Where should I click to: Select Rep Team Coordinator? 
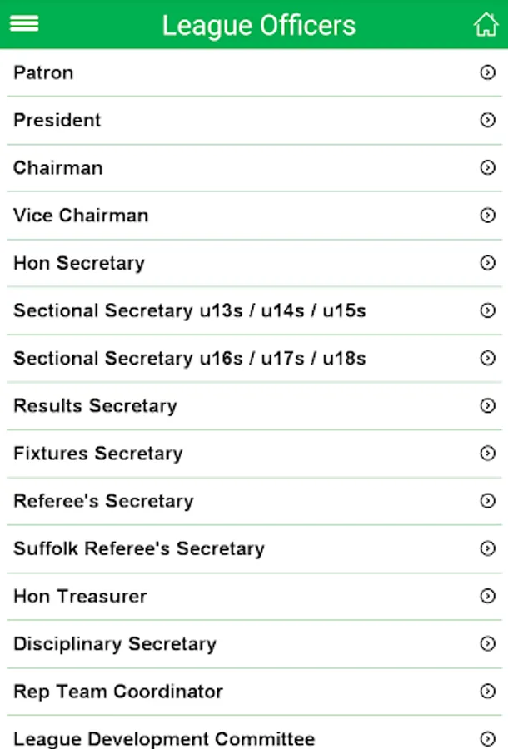click(x=118, y=692)
